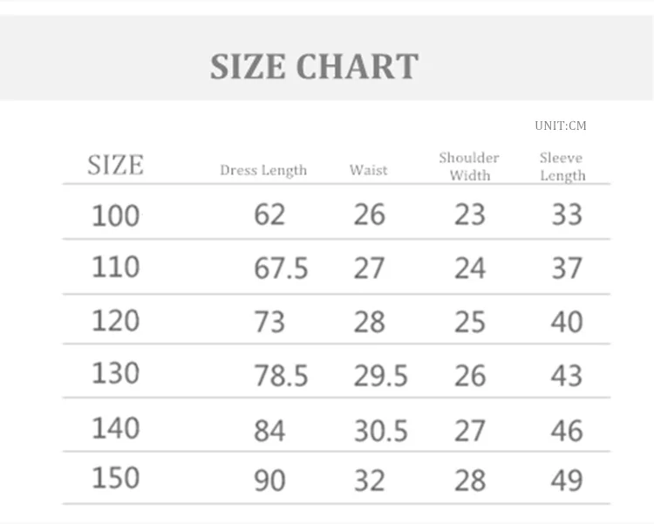
Task: Select the SIZE column header
Action: click(x=115, y=165)
